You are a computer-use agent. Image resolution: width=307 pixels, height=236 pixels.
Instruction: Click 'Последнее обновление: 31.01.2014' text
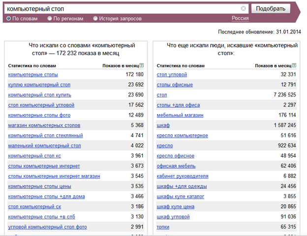pos(259,32)
